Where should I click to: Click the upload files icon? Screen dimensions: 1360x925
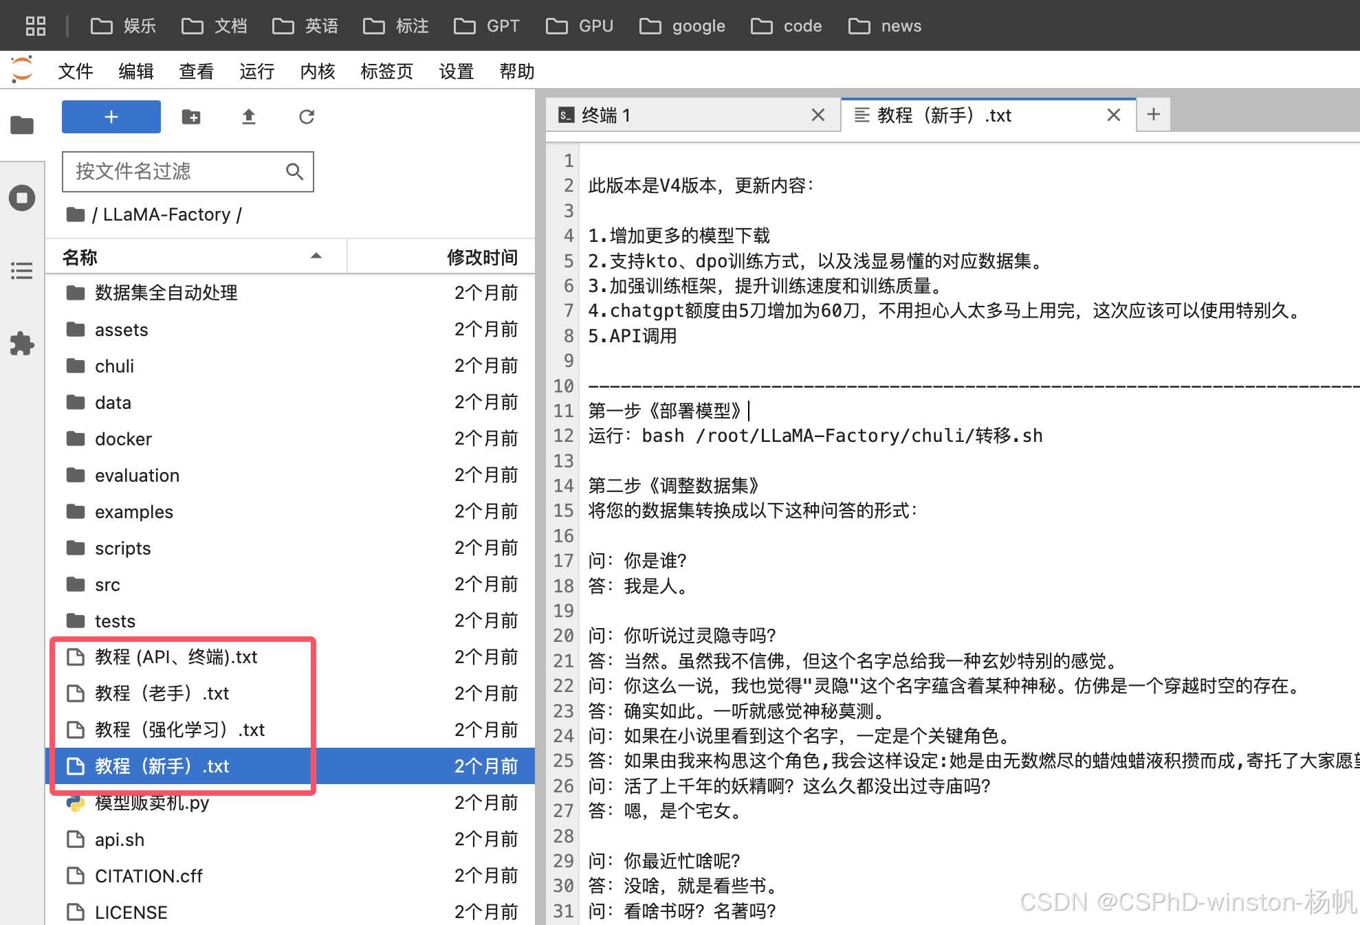249,117
